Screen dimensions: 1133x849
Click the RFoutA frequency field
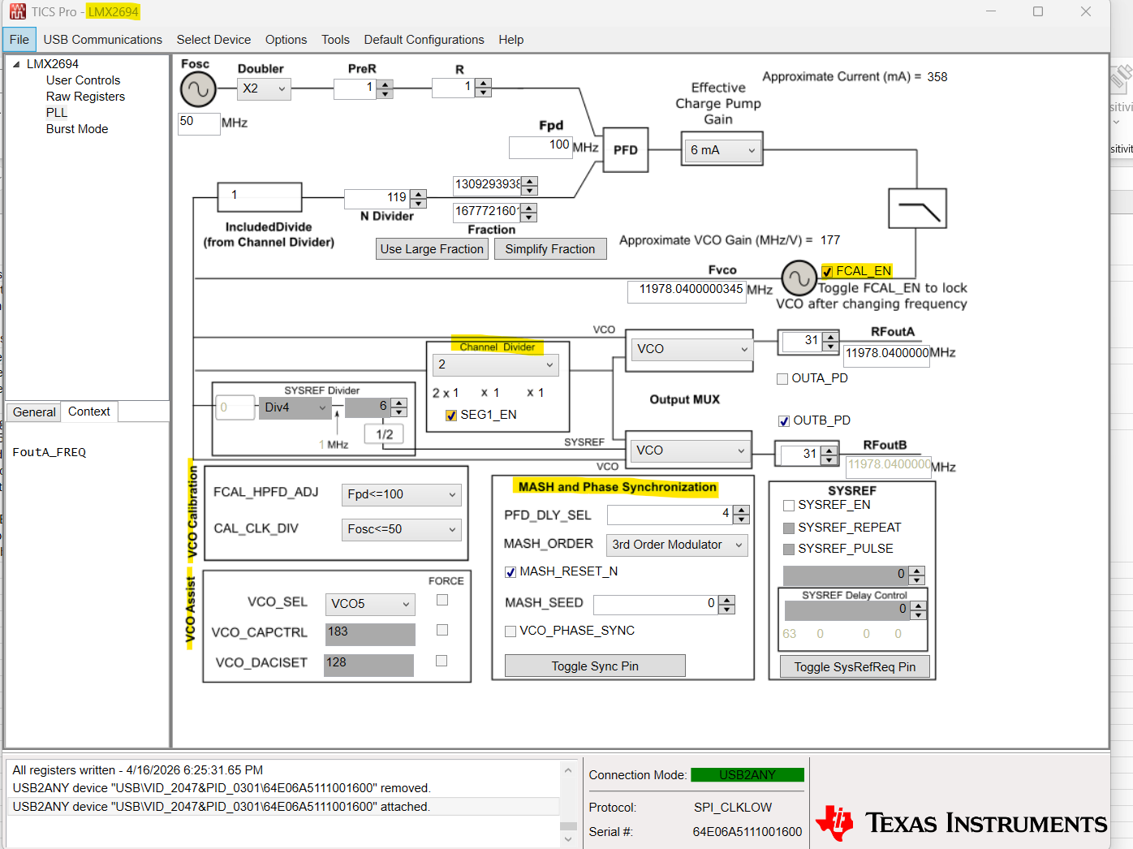(x=886, y=356)
